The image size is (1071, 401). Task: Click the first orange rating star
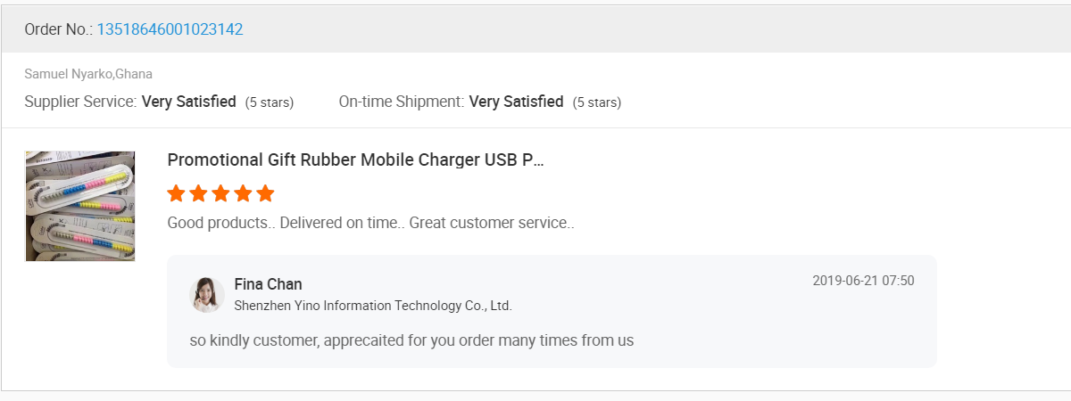176,193
